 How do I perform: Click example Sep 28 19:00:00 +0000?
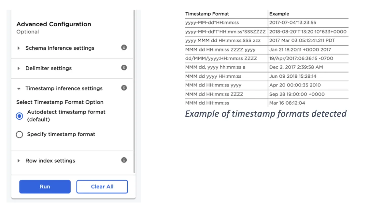tap(297, 94)
